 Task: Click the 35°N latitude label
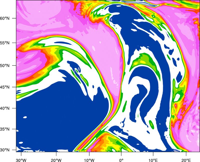pyautogui.click(x=5, y=129)
